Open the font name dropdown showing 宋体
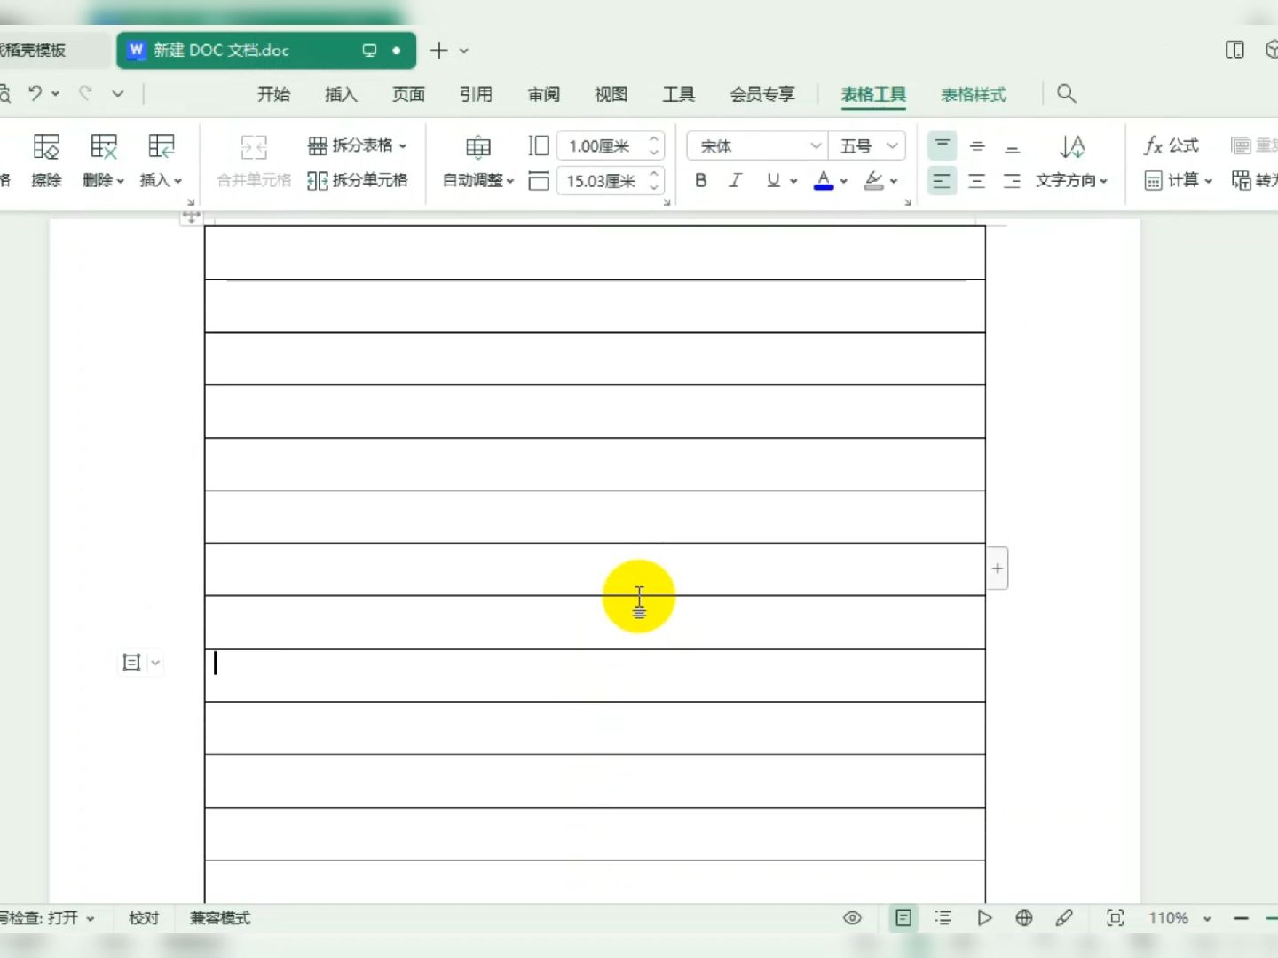1278x958 pixels. 757,145
